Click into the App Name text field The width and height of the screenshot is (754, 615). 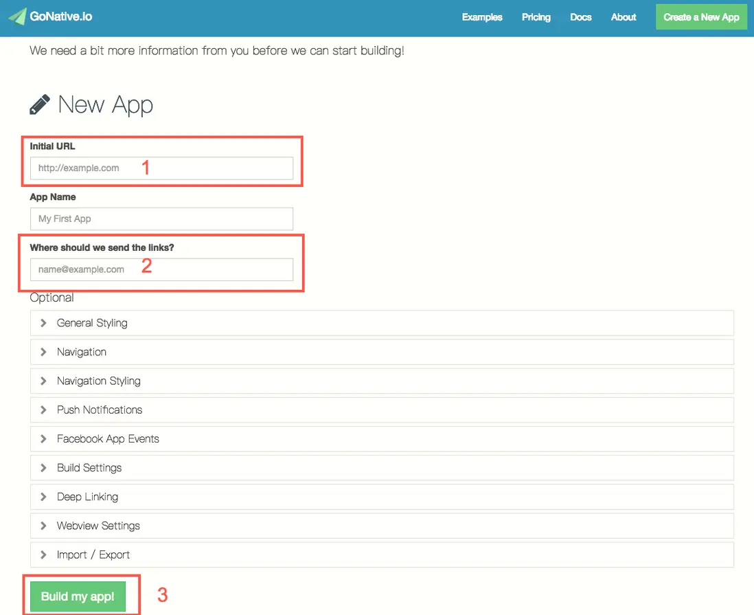[x=161, y=219]
